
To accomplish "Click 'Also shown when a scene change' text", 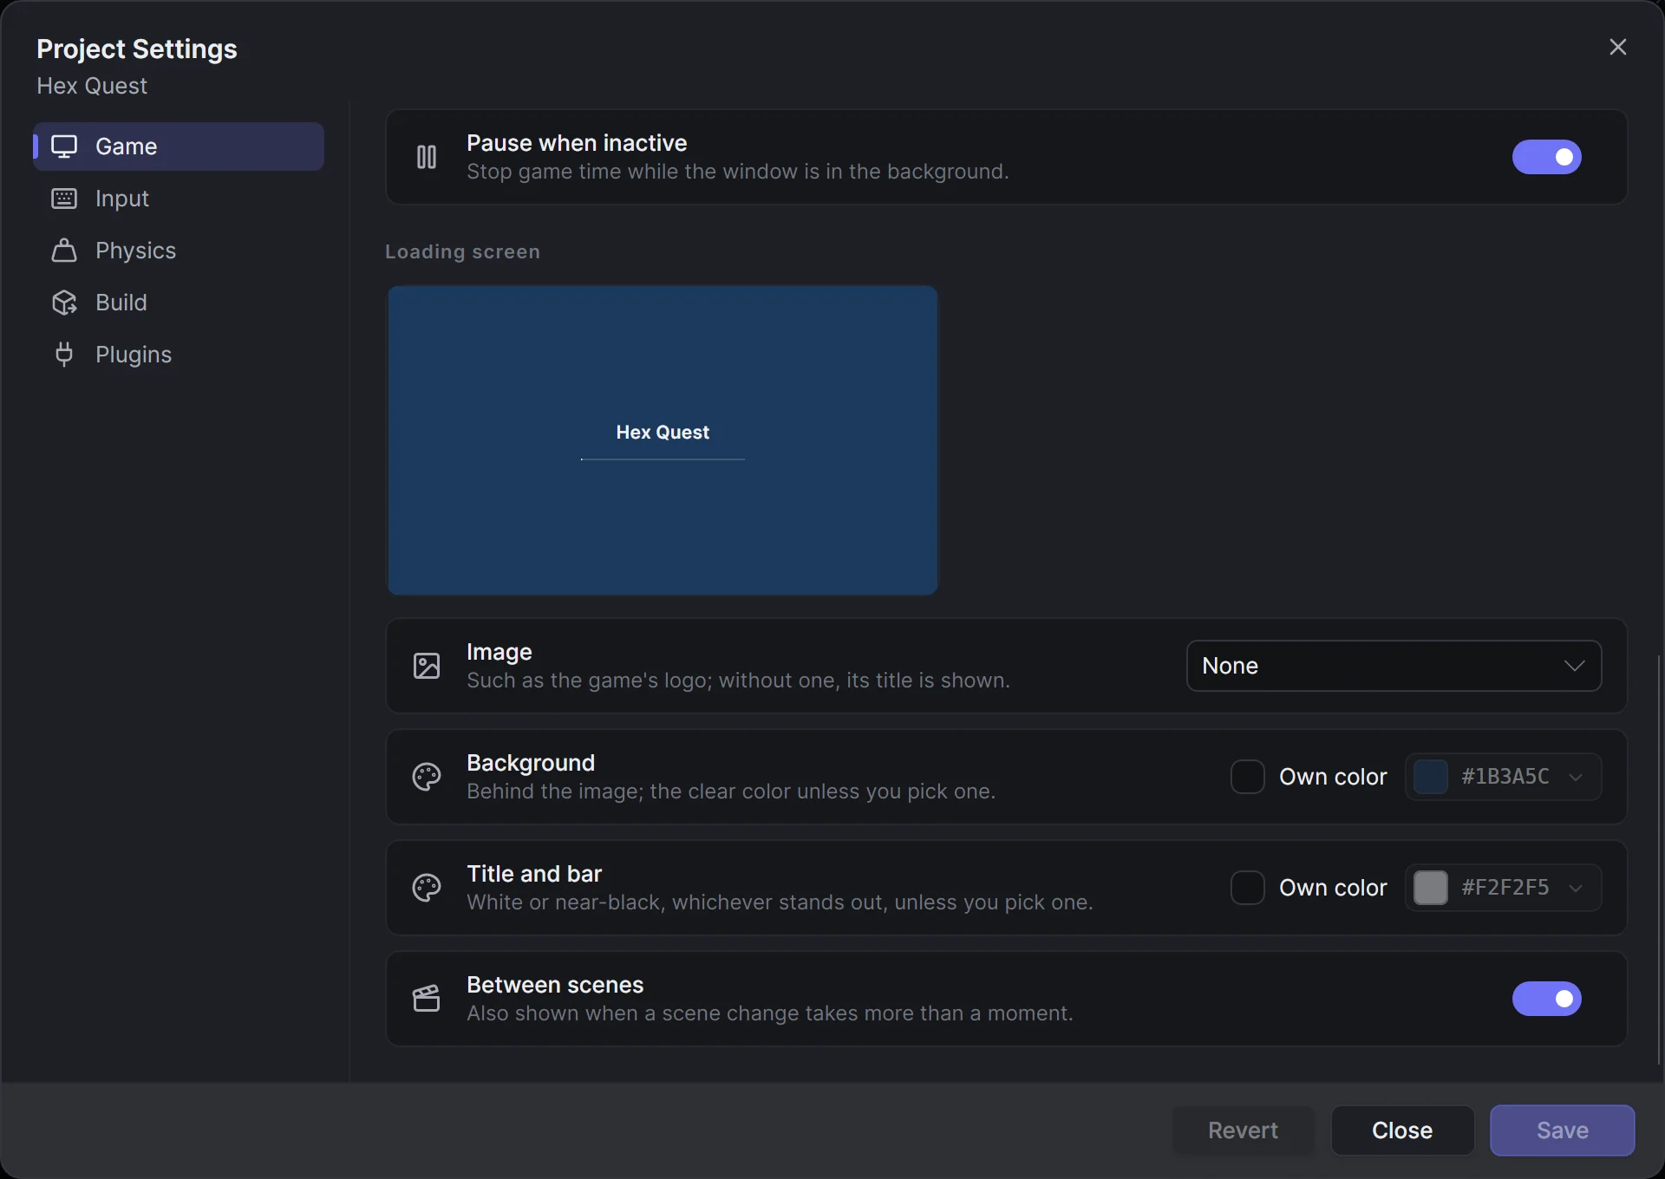I will pyautogui.click(x=770, y=1013).
